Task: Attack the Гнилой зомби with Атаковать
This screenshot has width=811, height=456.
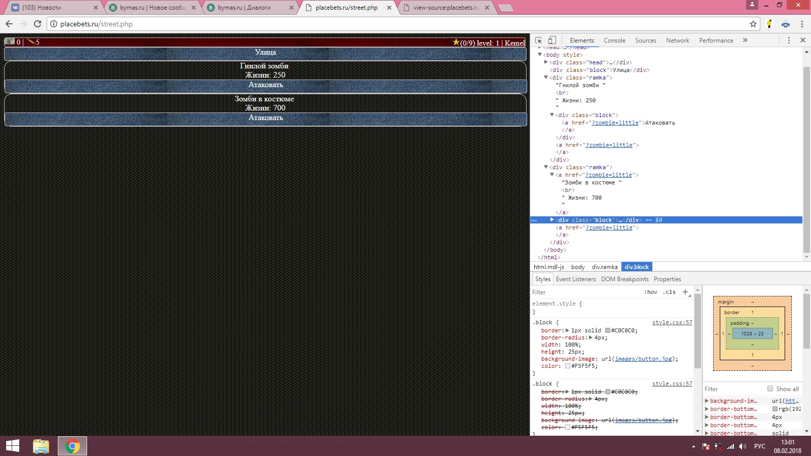Action: click(x=266, y=85)
